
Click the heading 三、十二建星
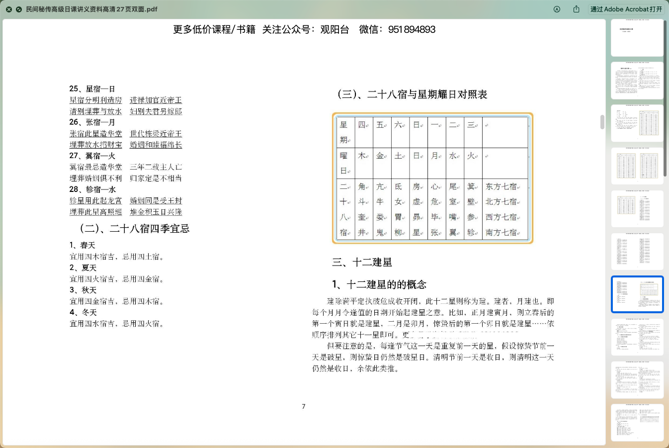362,262
